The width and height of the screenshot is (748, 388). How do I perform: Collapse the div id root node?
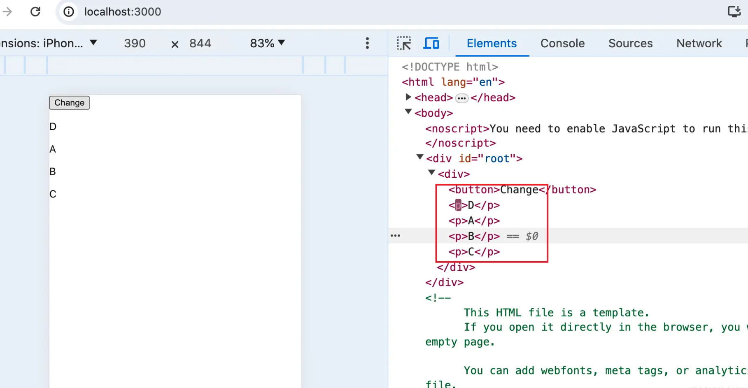tap(420, 157)
